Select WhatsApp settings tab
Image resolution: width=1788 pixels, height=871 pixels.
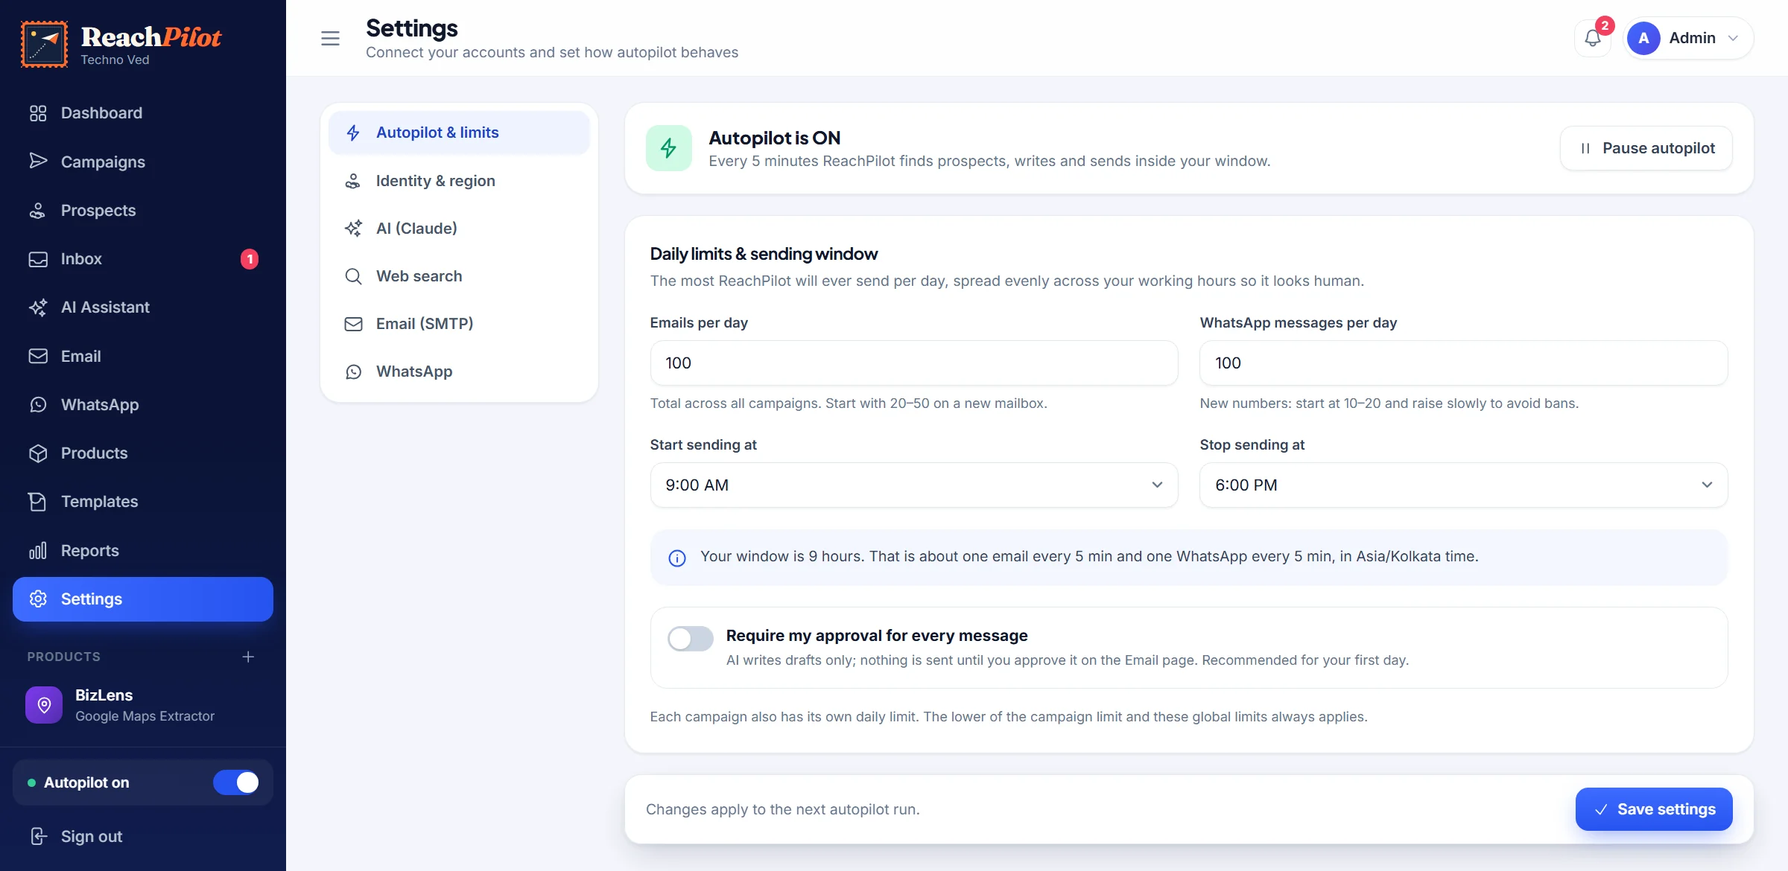click(459, 371)
